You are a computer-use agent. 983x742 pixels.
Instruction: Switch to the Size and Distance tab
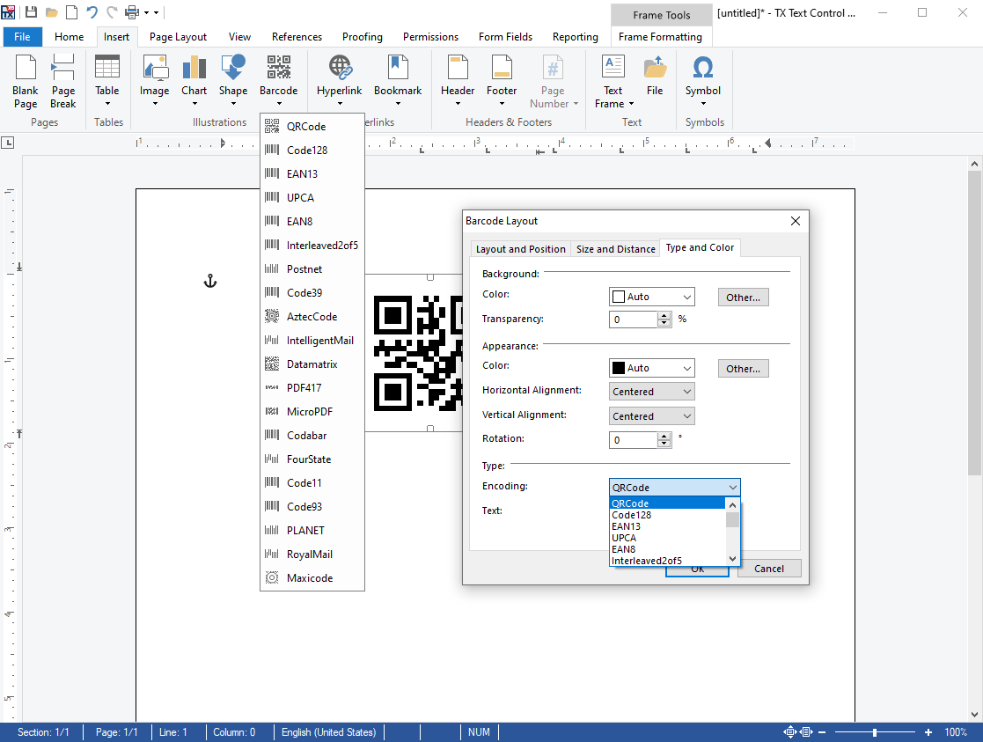coord(615,248)
